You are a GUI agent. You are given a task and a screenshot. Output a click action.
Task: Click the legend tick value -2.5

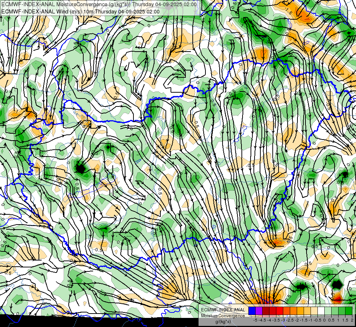(x=290, y=320)
